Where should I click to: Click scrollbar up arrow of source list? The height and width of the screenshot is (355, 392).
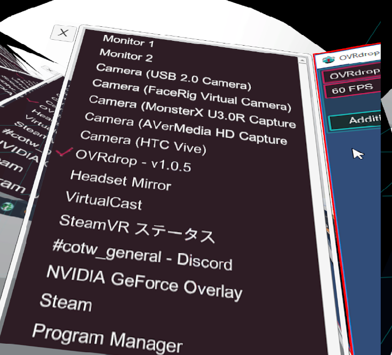click(x=302, y=60)
